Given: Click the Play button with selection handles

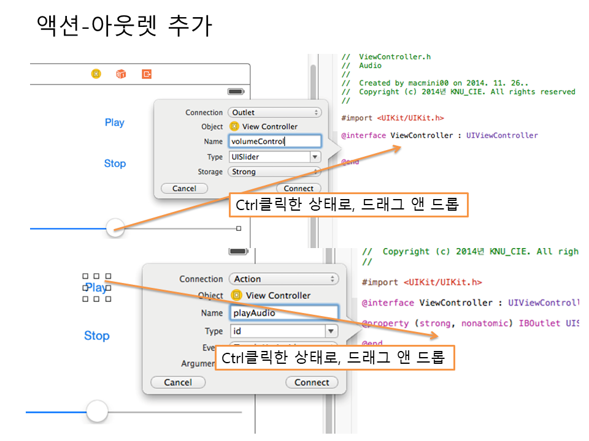Looking at the screenshot, I should click(x=96, y=287).
